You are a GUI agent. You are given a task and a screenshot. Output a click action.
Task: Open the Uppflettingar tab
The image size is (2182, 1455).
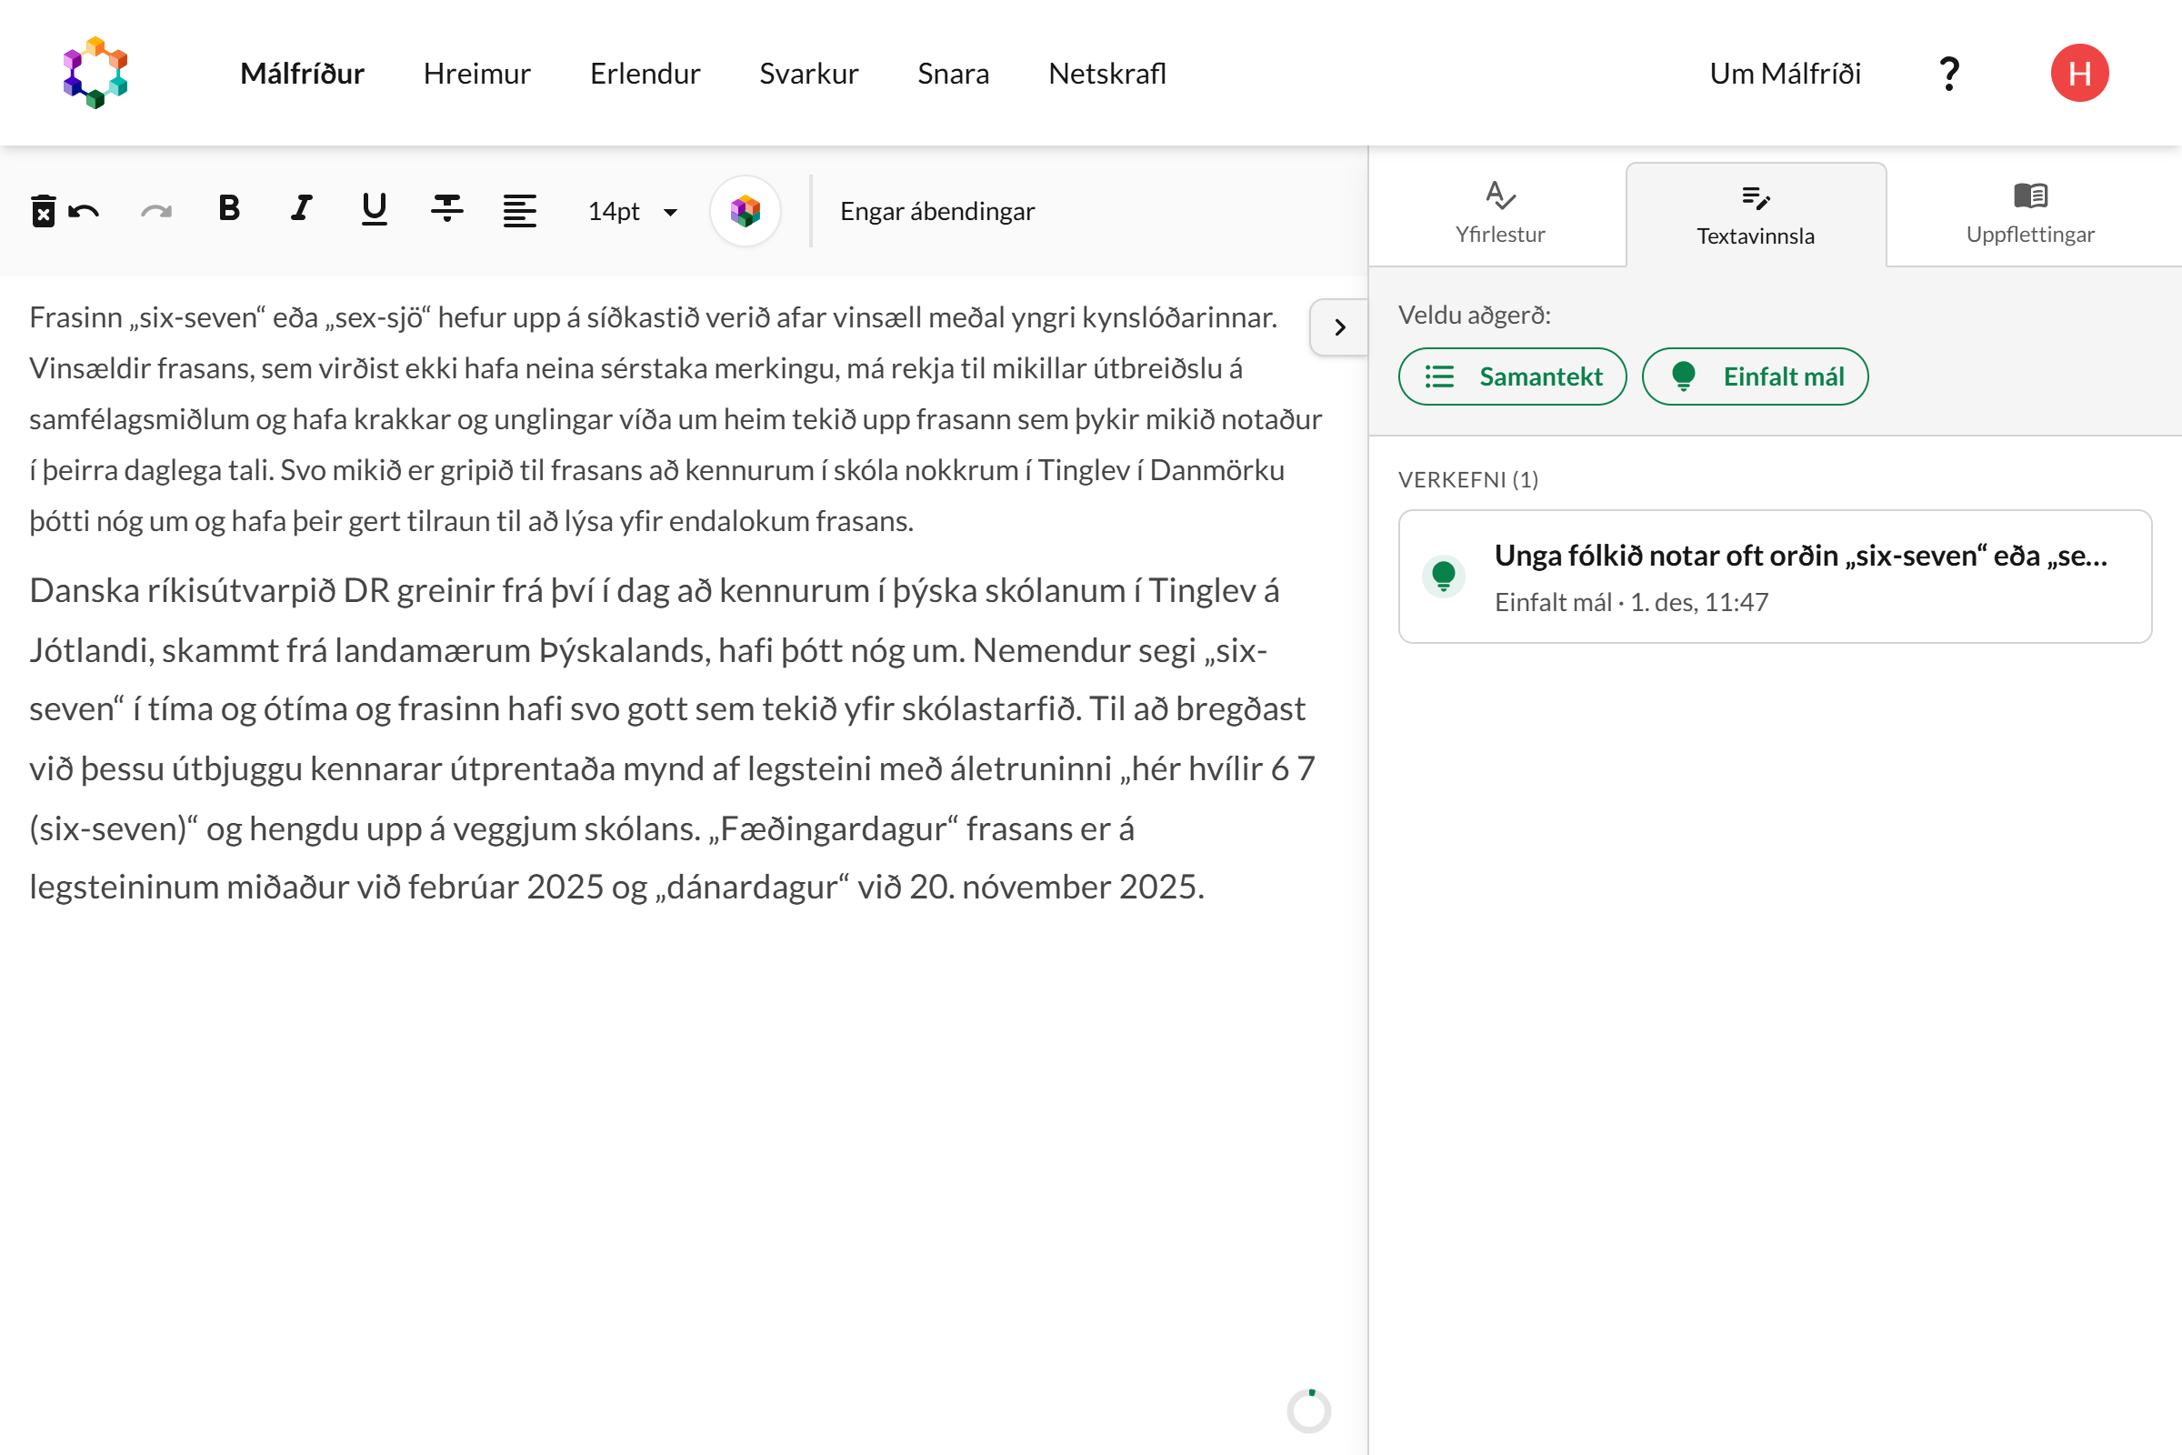(2030, 213)
